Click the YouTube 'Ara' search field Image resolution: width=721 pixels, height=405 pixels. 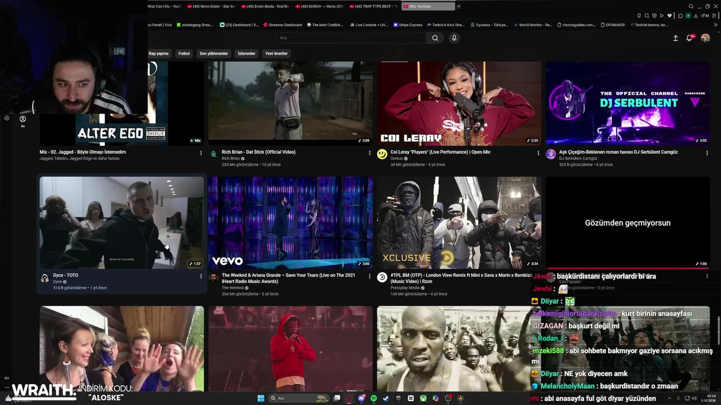[x=351, y=38]
